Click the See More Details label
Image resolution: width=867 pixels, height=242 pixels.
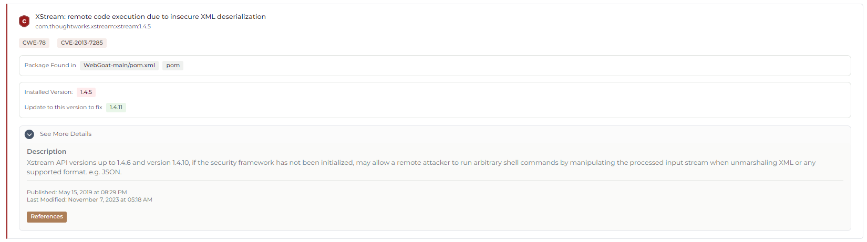pyautogui.click(x=66, y=134)
